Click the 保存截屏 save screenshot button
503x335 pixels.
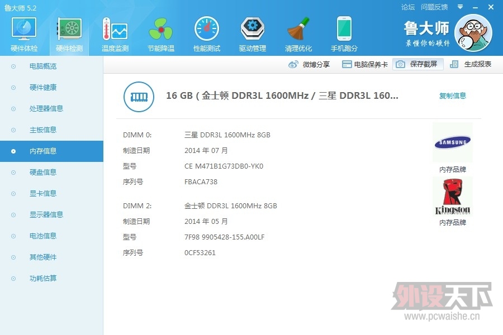click(x=418, y=64)
